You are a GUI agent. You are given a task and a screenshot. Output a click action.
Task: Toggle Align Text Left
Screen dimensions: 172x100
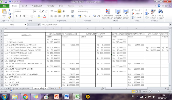tap(52, 16)
